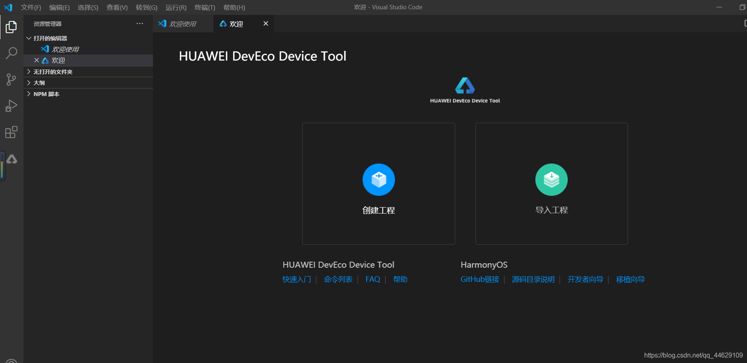Open the Explorer view in activity bar
Screen dimensions: 747x363
coord(11,27)
